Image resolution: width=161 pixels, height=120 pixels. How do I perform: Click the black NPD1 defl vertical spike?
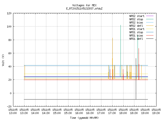136,78
